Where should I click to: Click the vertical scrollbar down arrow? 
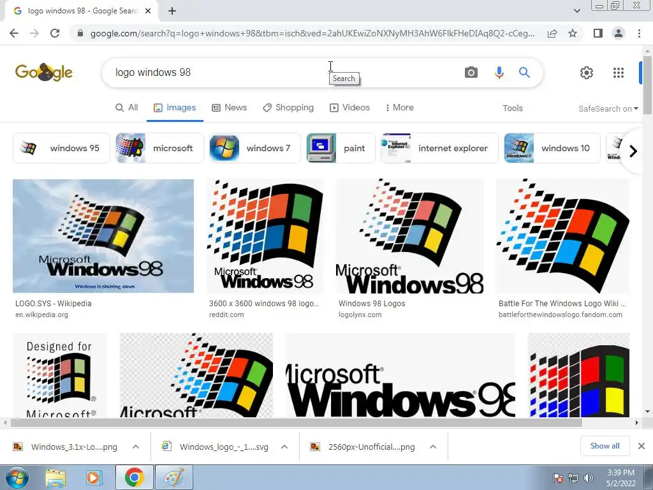648,412
